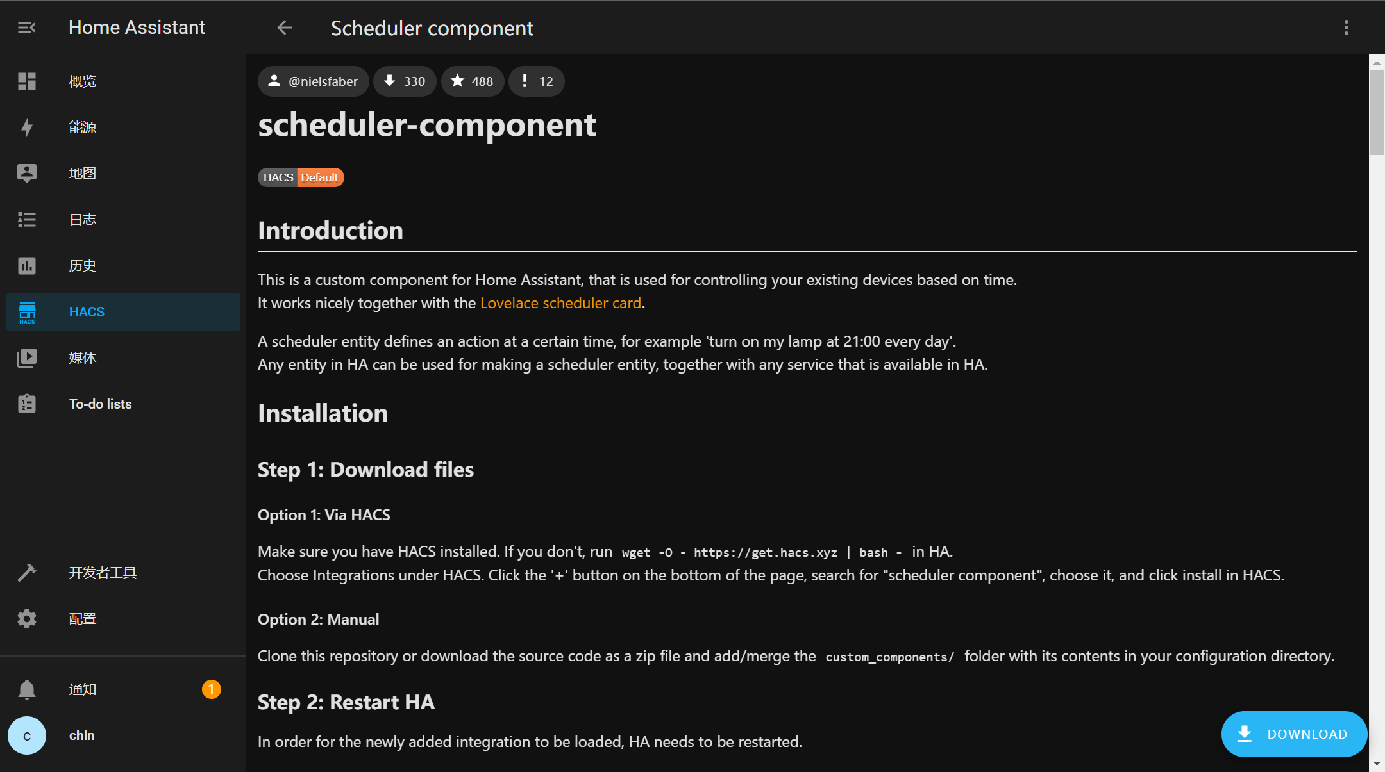Click the 12 open issues chip
The image size is (1385, 772).
click(537, 81)
